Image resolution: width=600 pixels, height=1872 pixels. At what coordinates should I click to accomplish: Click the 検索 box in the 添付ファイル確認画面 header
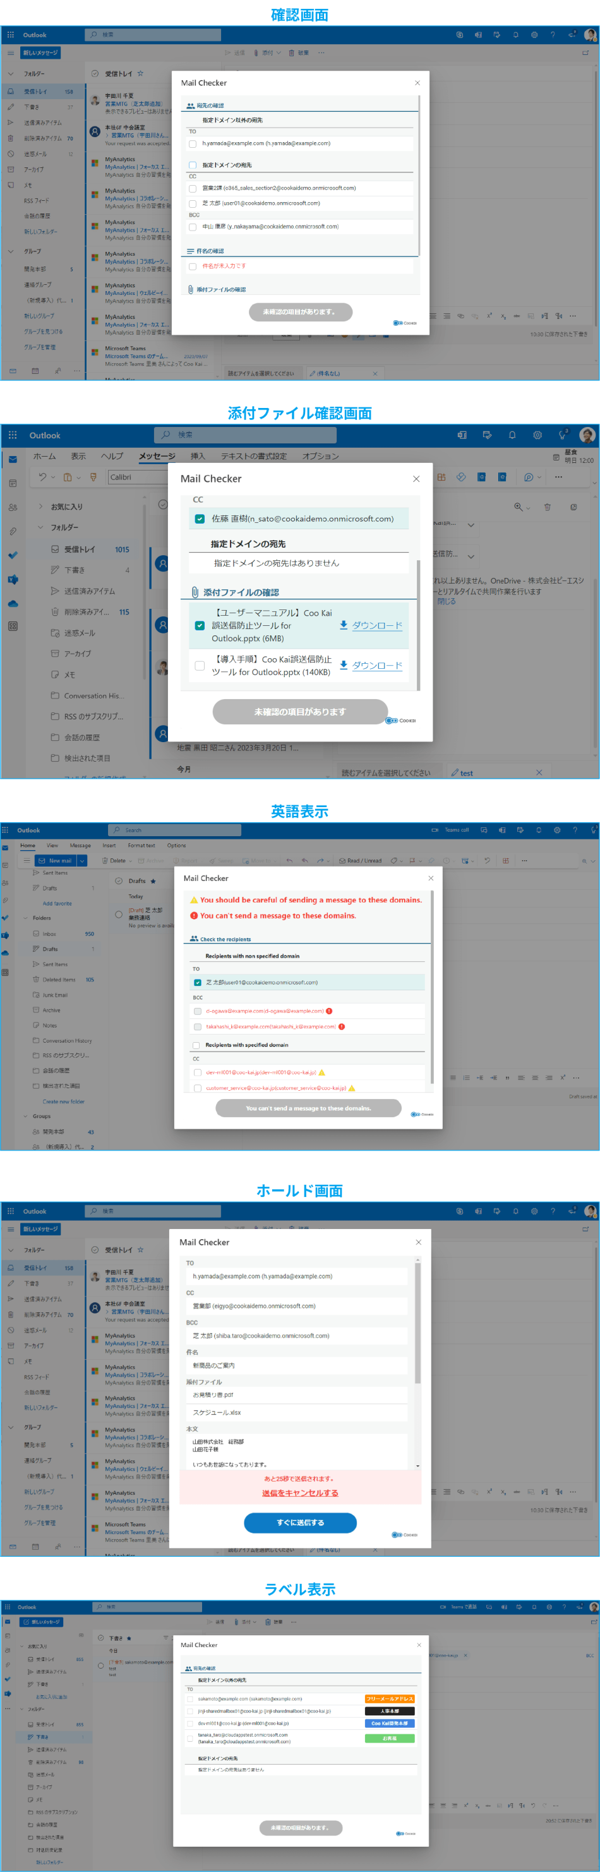[x=245, y=435]
